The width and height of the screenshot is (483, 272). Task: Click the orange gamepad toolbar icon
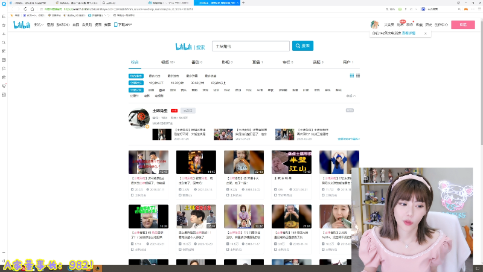click(465, 9)
